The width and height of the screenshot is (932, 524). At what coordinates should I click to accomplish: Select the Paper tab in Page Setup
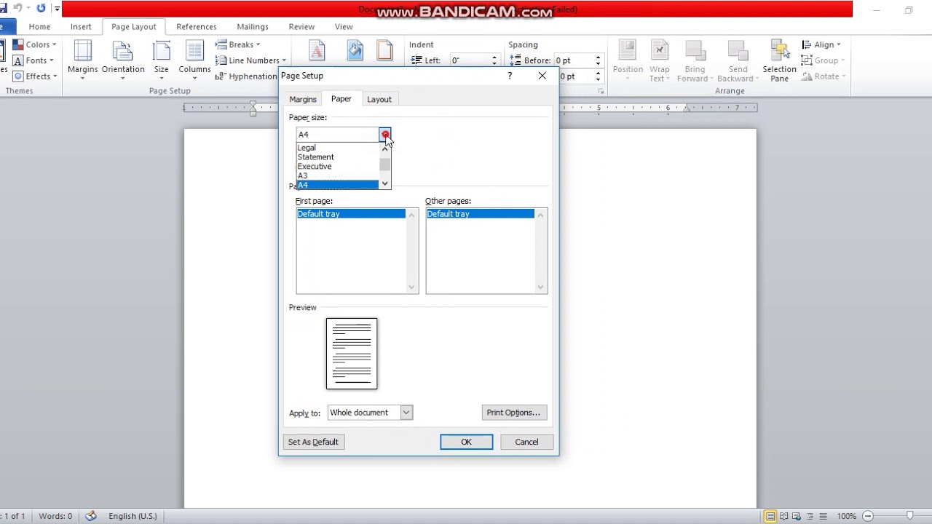pyautogui.click(x=341, y=99)
